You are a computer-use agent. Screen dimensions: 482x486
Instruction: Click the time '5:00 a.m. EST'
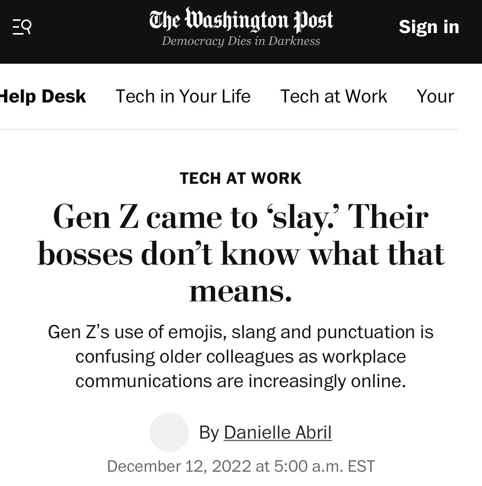click(324, 466)
